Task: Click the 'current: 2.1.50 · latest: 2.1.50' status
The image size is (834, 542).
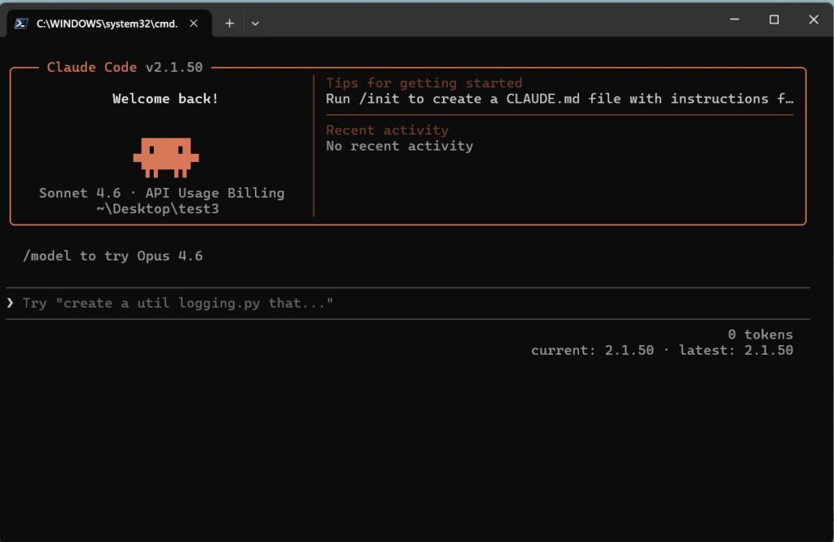Action: pos(661,351)
